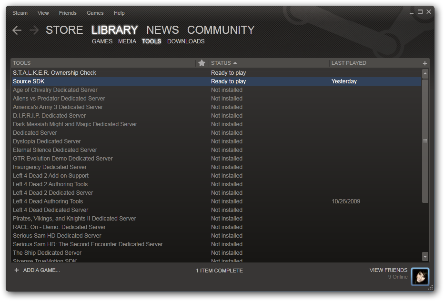The height and width of the screenshot is (301, 444).
Task: Click the plus icon to add column
Action: tap(424, 63)
